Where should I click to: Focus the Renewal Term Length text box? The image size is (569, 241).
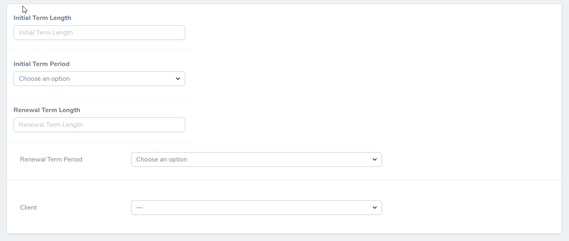point(99,125)
